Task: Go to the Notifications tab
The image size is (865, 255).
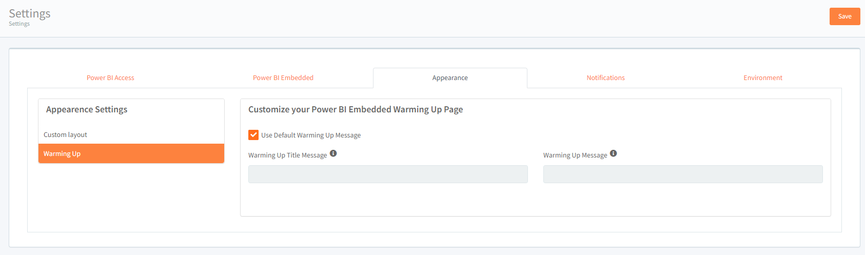Action: tap(605, 78)
